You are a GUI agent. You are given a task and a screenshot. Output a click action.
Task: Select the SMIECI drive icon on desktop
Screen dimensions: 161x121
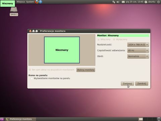(14, 11)
